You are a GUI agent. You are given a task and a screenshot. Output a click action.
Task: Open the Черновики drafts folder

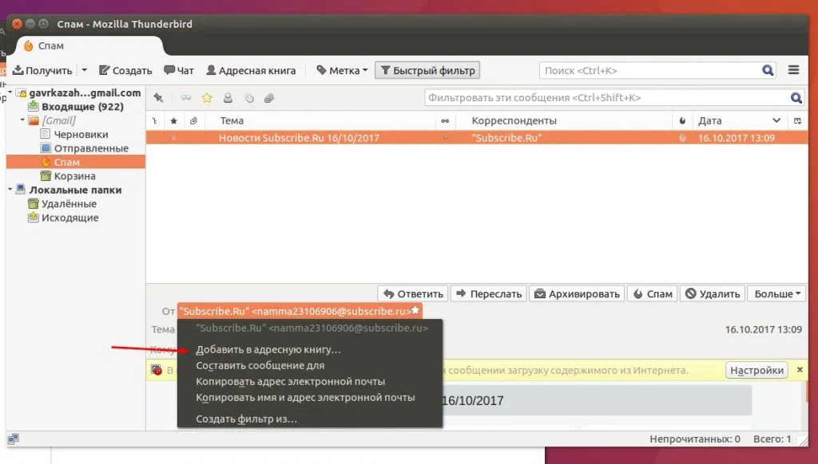pos(81,135)
